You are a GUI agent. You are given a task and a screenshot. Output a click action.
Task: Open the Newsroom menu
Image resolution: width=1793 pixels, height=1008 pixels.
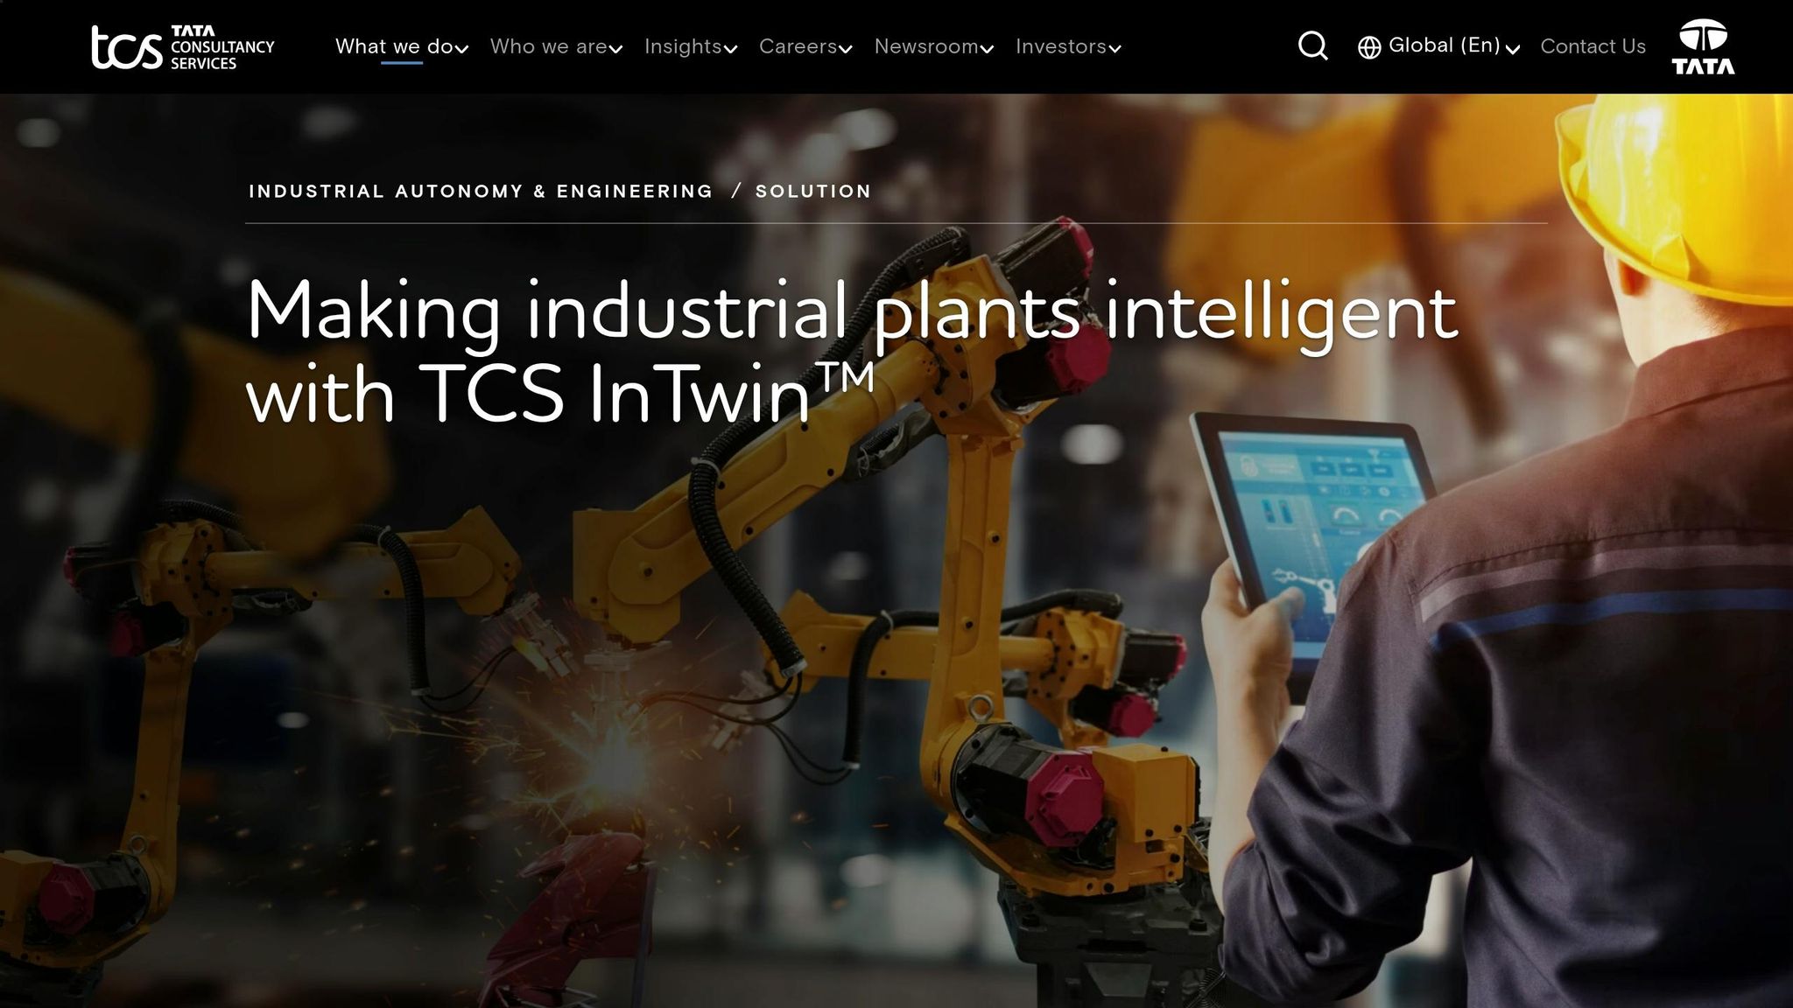[926, 46]
